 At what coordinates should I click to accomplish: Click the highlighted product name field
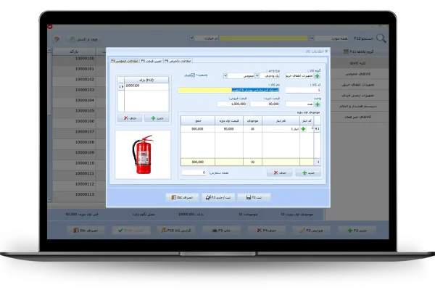click(228, 90)
